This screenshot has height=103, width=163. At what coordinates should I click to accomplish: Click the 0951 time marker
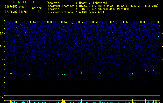click(x=18, y=22)
